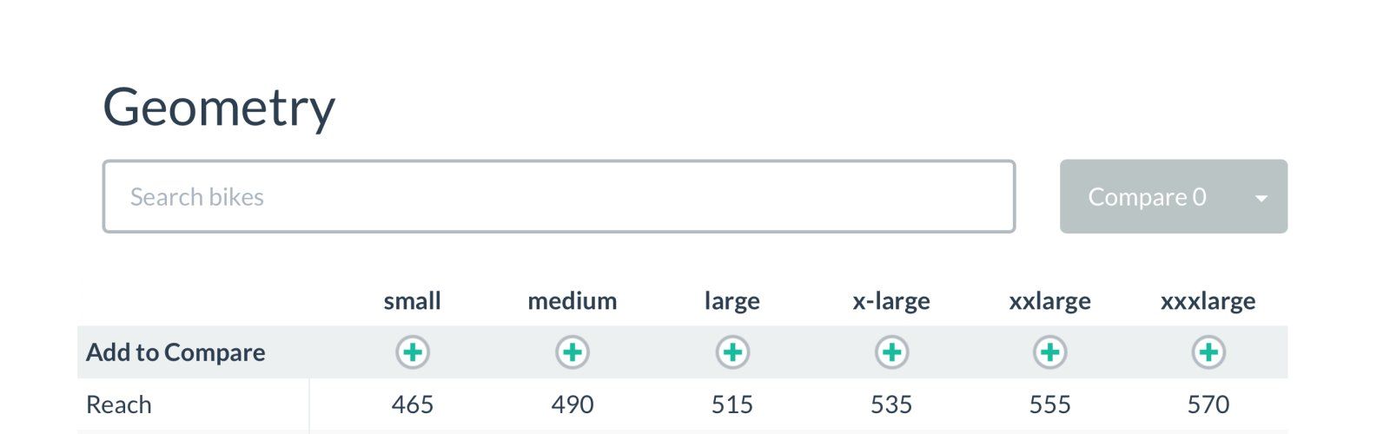Viewport: 1390px width, 434px height.
Task: Click the 570 reach value for xxxlarge
Action: point(1208,404)
